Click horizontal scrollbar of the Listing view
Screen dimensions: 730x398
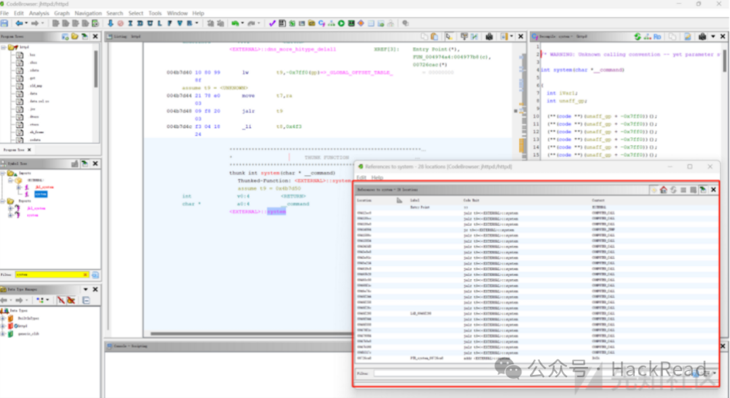251,333
